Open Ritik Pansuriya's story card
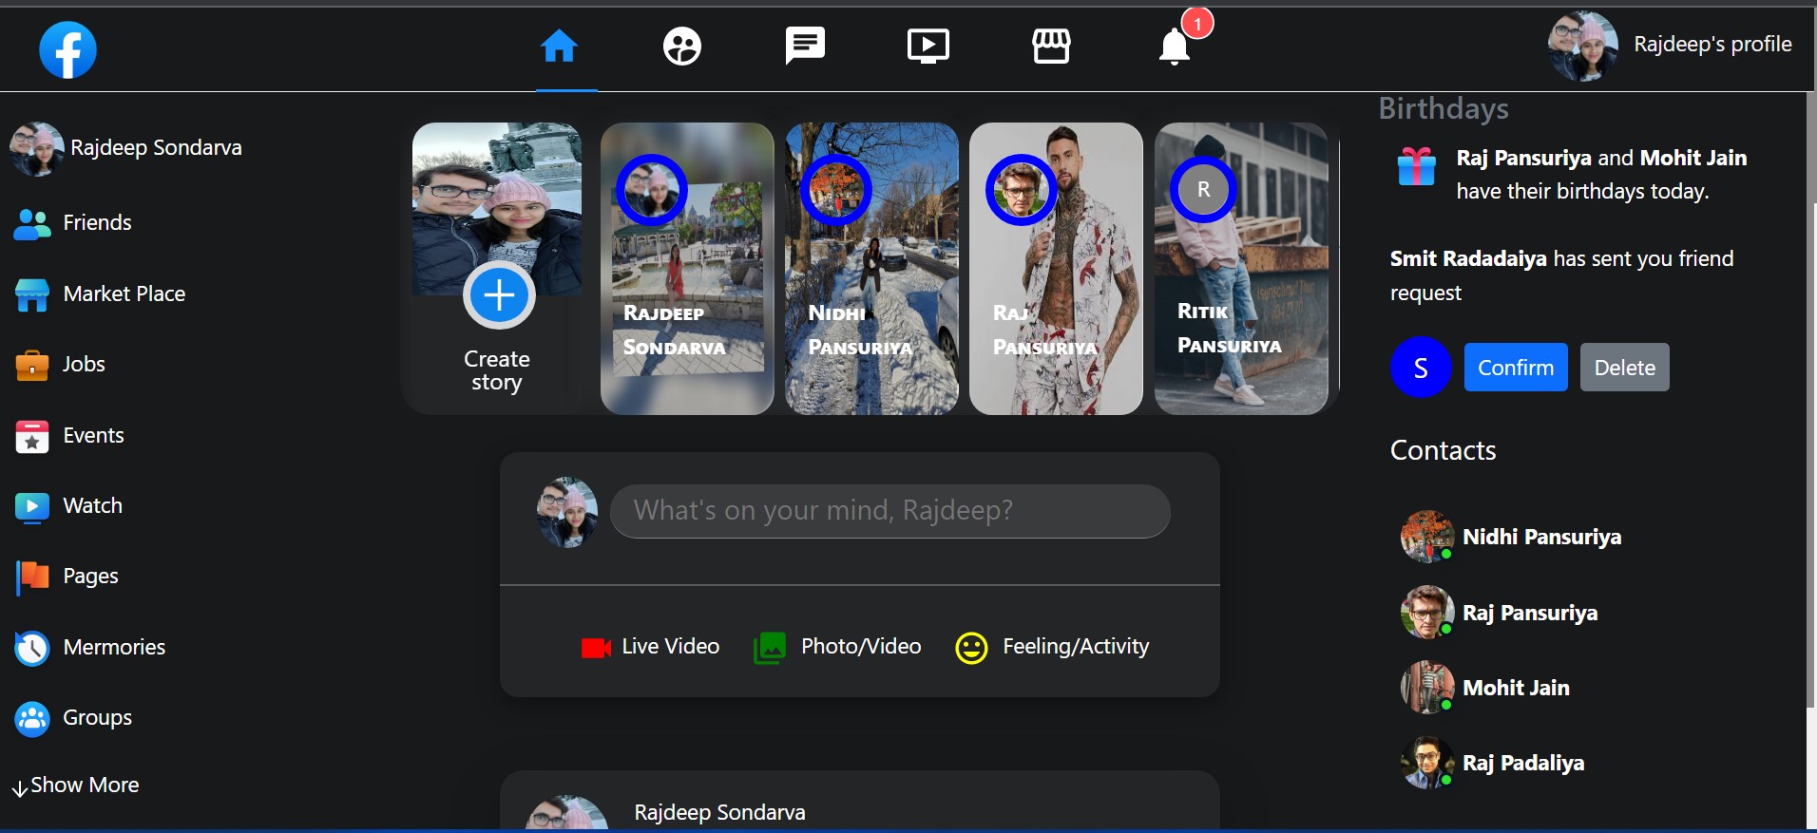1817x833 pixels. click(1241, 269)
